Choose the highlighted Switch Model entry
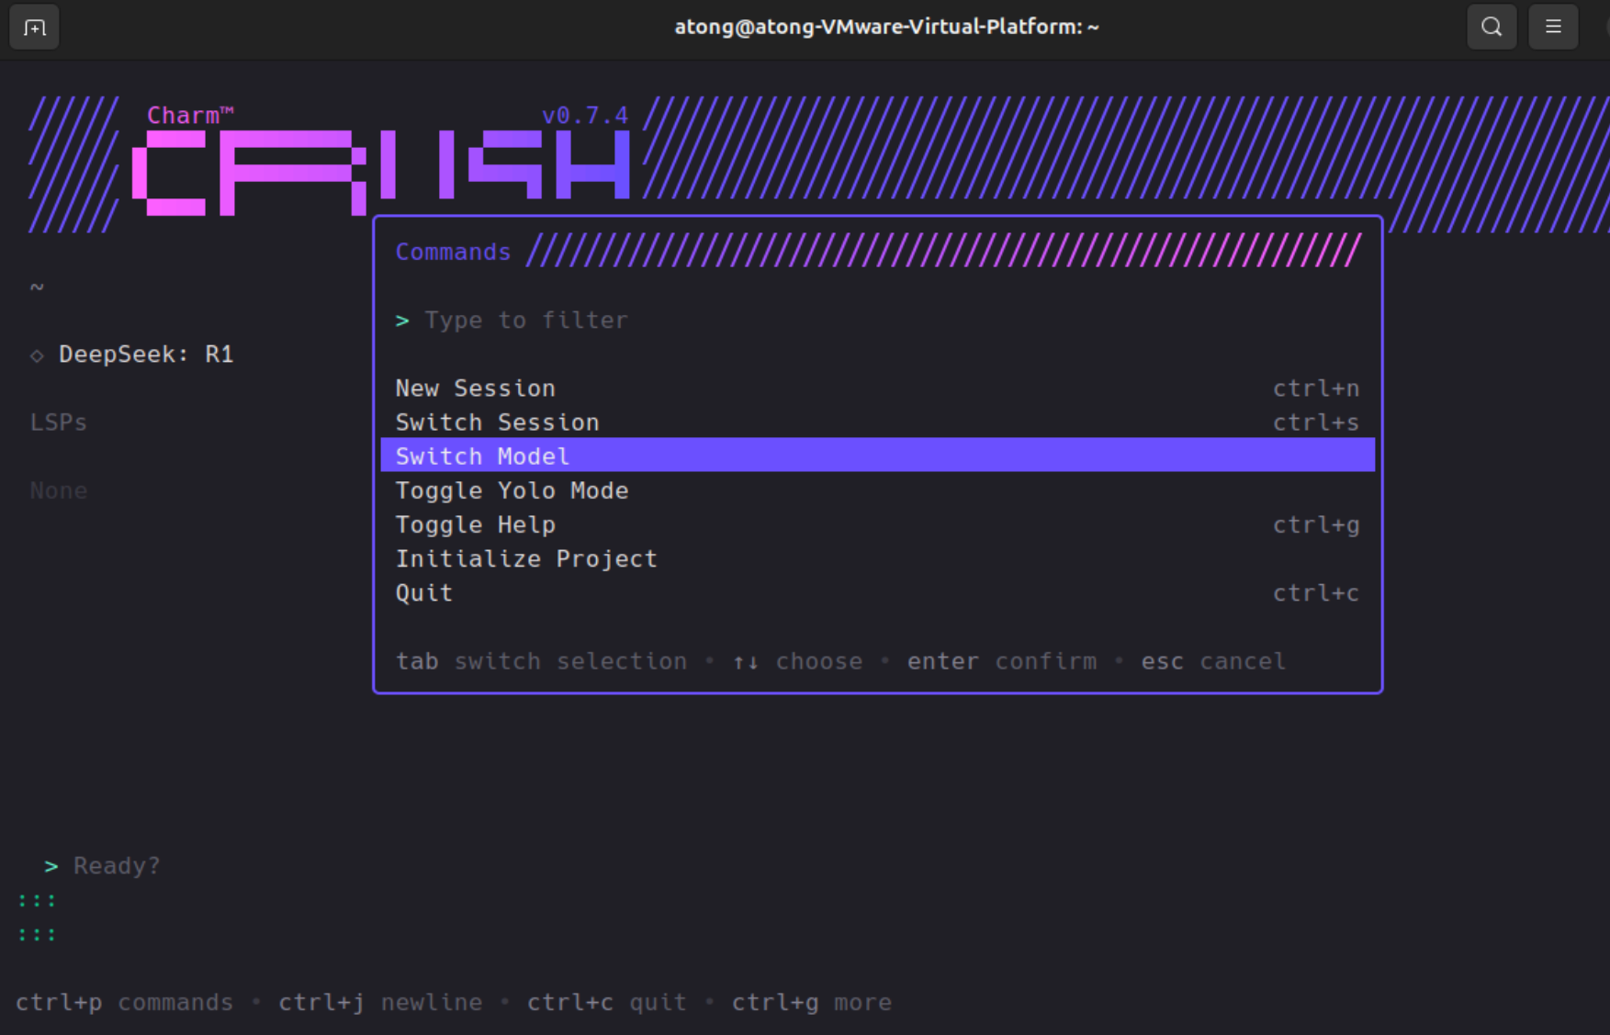This screenshot has height=1035, width=1610. 877,456
